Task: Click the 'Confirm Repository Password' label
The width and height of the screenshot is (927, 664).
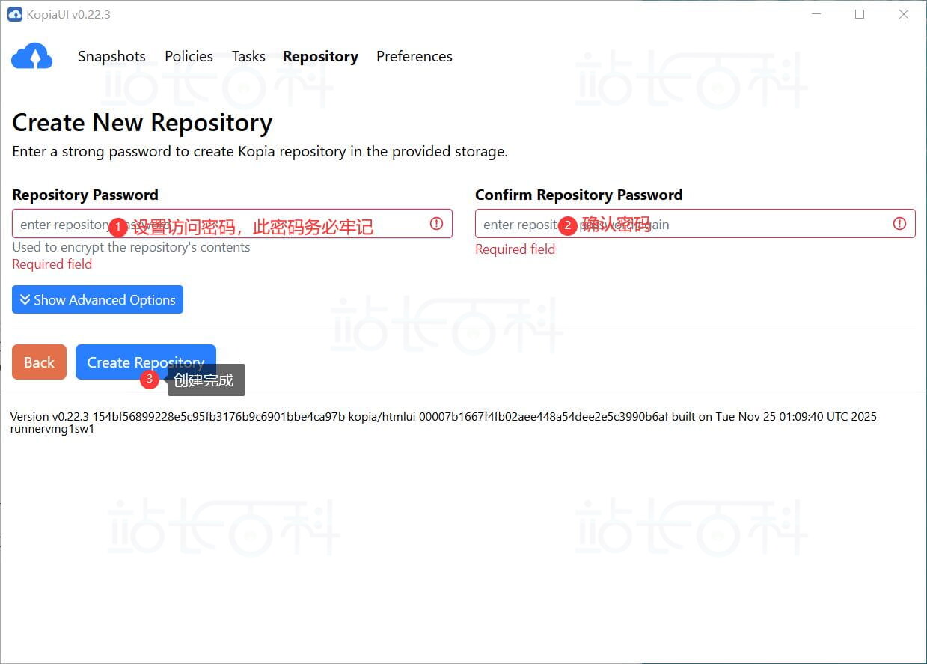Action: pos(579,195)
